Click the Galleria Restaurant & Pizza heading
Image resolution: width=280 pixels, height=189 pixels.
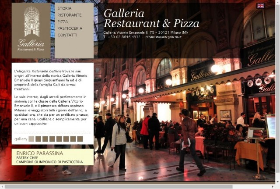pos(151,18)
